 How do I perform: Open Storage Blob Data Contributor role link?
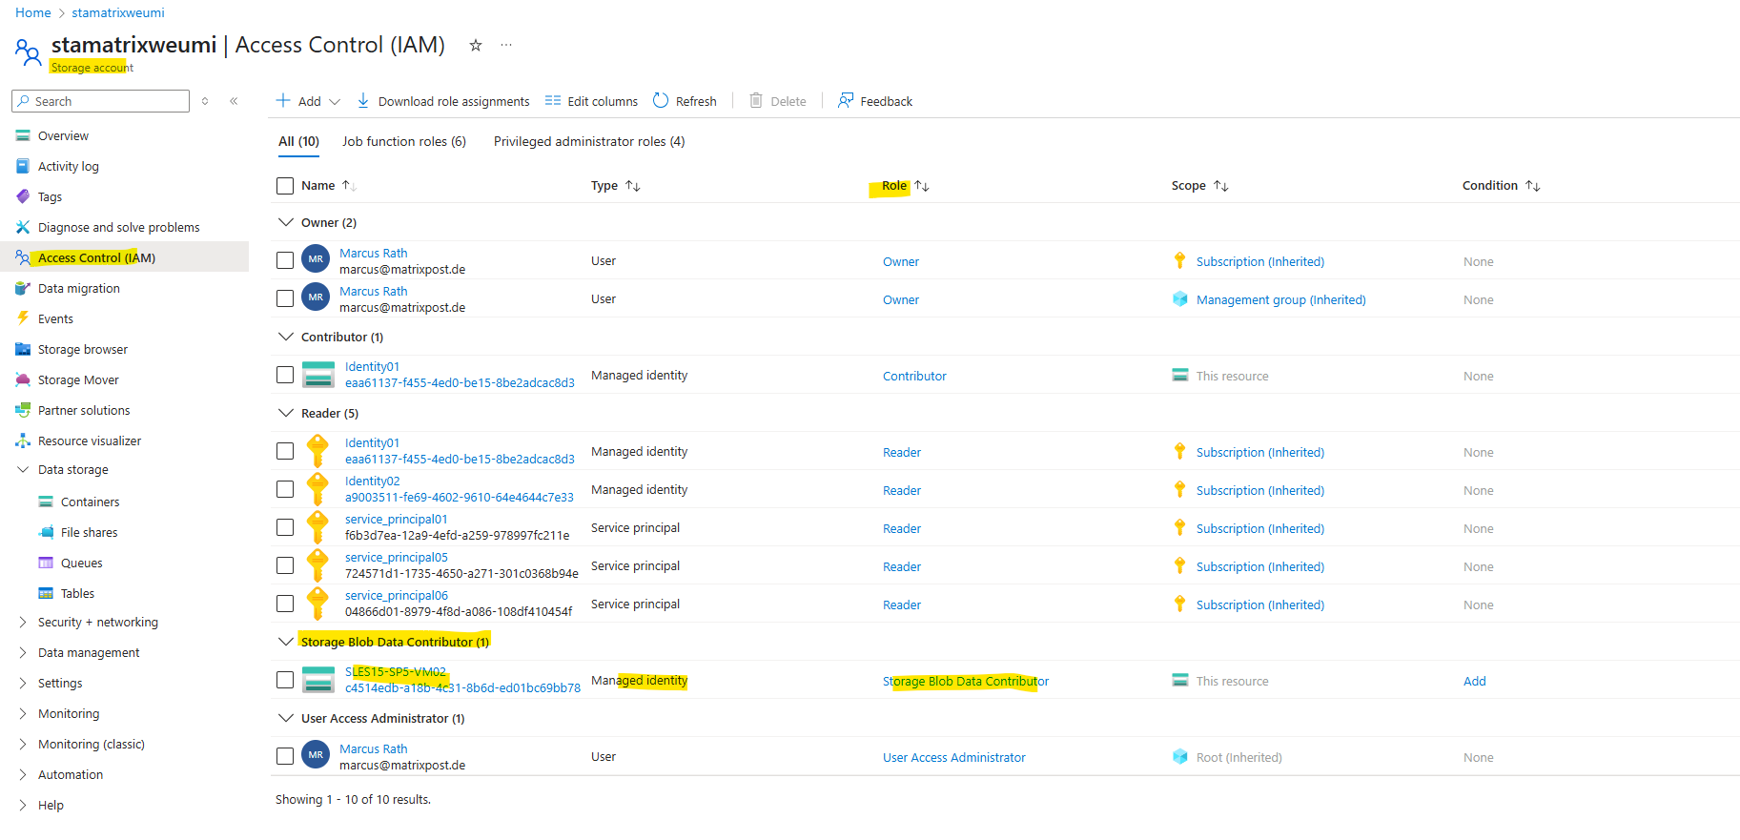(966, 681)
